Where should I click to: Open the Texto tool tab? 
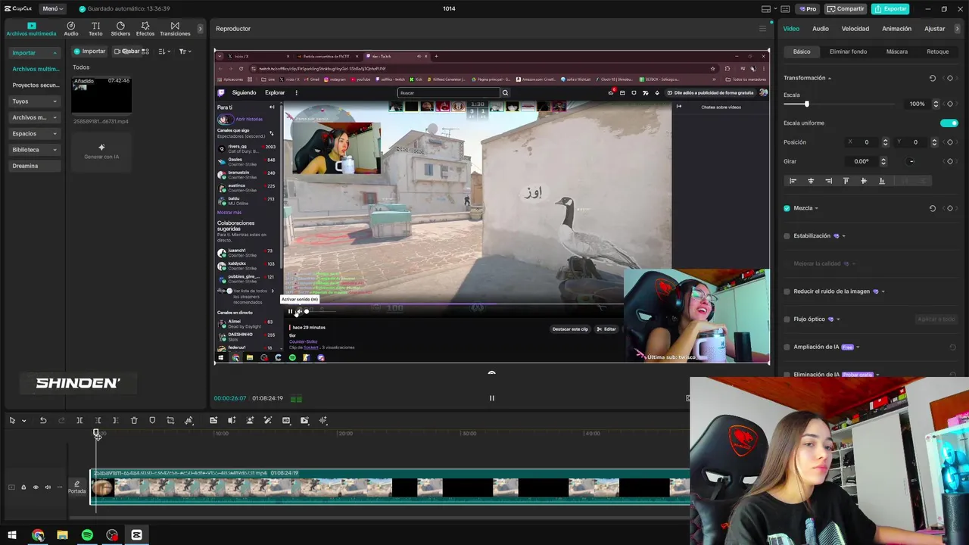coord(95,29)
